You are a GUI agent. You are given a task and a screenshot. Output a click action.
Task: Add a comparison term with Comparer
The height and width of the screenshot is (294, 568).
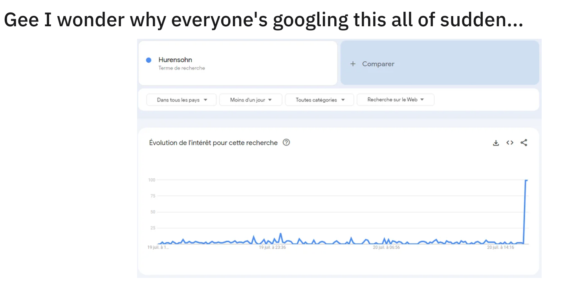point(440,63)
